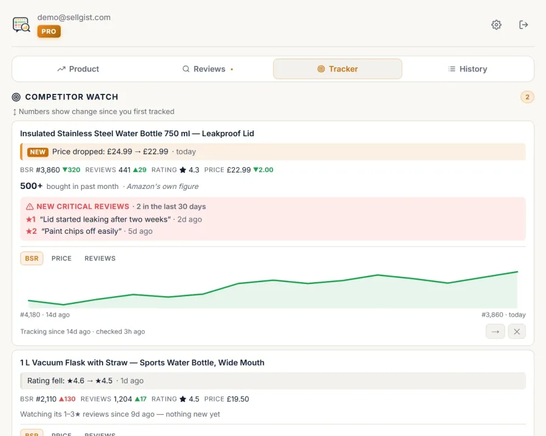Click the "Numbers show change since you first tracked" note
546x436 pixels.
coord(96,111)
